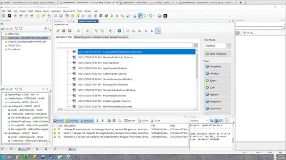Click the lightning bolt icon in main toolbar
The height and width of the screenshot is (160, 286).
(78, 16)
